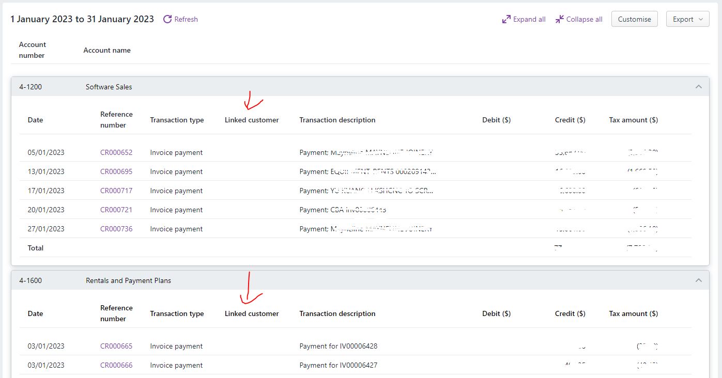
Task: Click the date 13/01/2023
Action: (46, 171)
